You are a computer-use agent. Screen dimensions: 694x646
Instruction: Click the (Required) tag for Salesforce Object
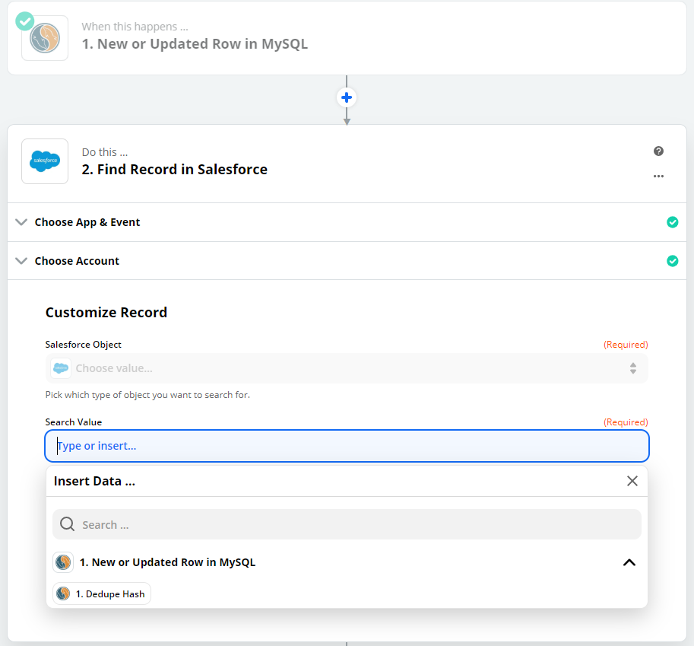tap(626, 344)
